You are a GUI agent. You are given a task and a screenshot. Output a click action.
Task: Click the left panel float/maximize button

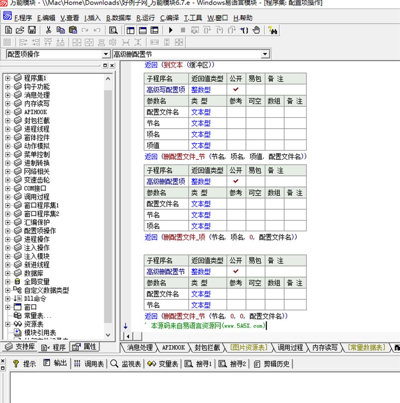105,66
